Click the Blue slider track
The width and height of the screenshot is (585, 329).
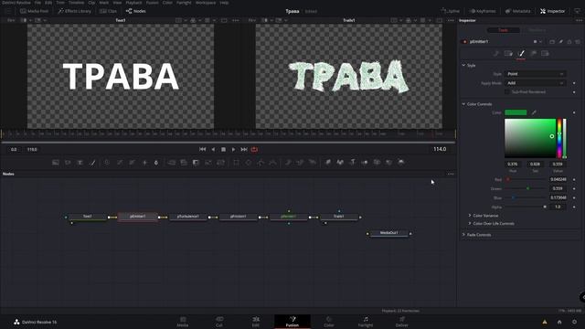[x=526, y=197]
